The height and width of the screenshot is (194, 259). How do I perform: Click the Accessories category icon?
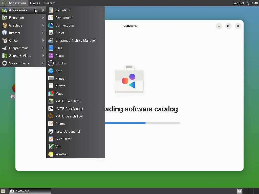(5, 10)
